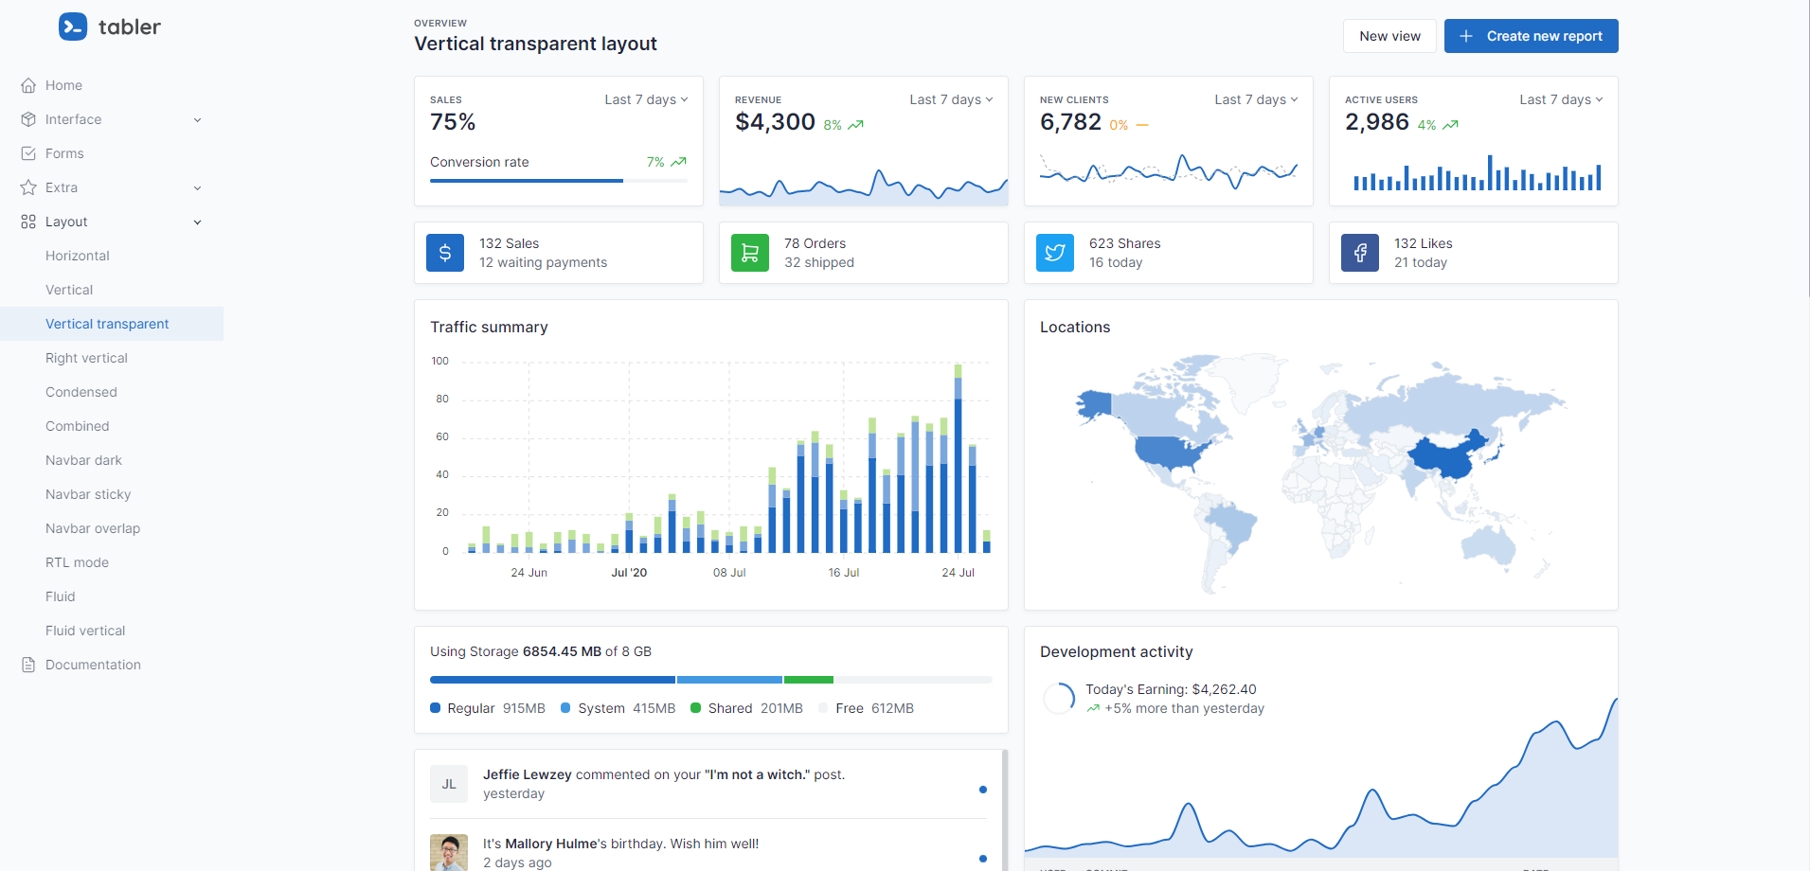
Task: Click the Home house icon
Action: click(x=28, y=85)
